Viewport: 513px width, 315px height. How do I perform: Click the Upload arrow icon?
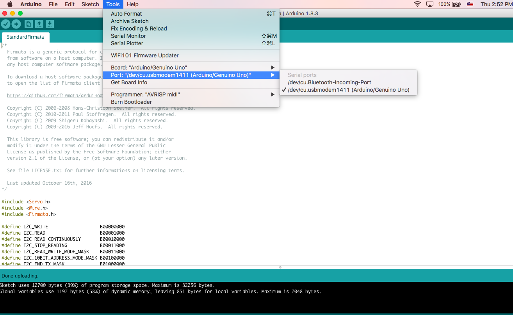(x=16, y=24)
